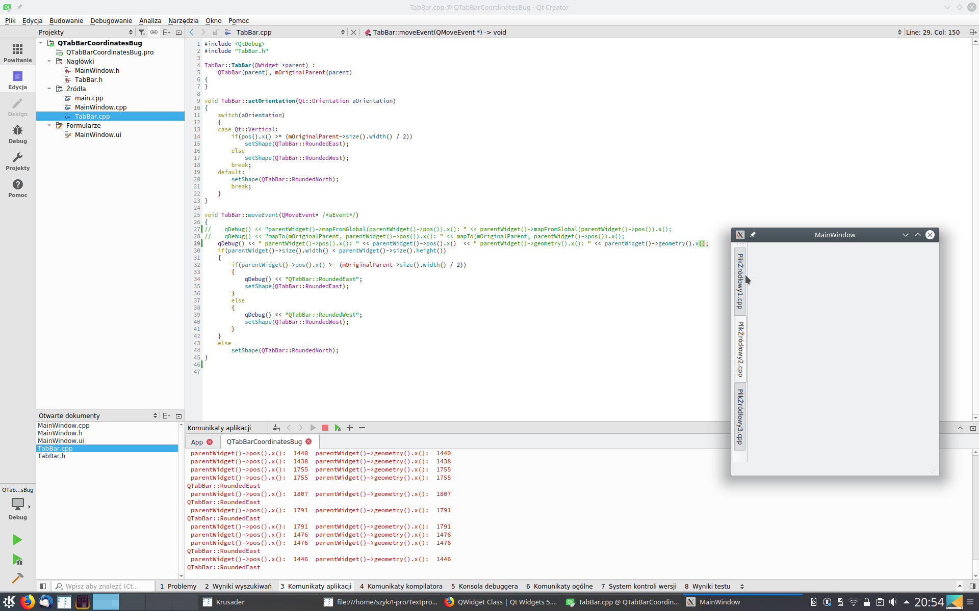Click the green Run button
This screenshot has width=979, height=611.
tap(17, 540)
